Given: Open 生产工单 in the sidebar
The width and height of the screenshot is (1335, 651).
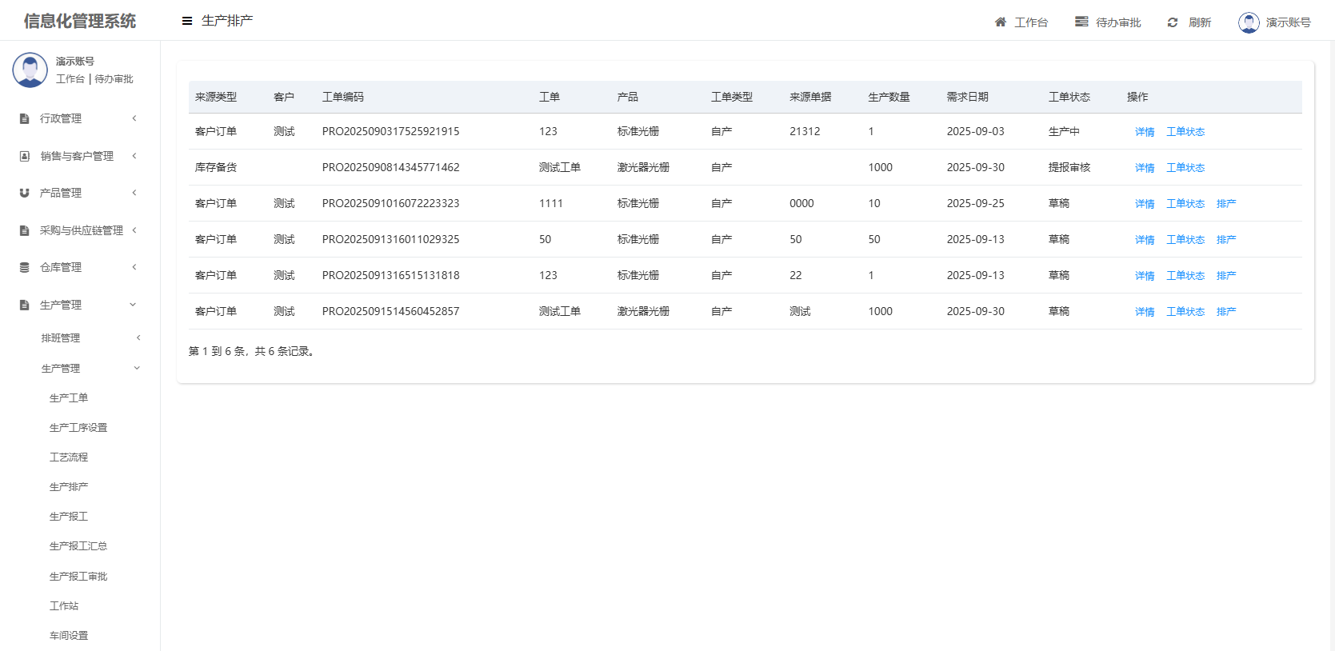Looking at the screenshot, I should (69, 398).
